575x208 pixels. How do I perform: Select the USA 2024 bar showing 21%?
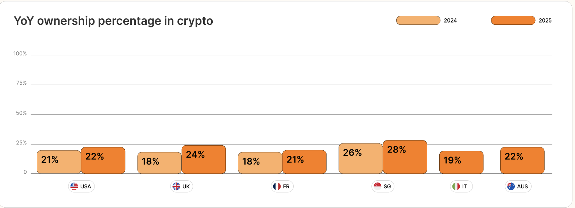[59, 162]
